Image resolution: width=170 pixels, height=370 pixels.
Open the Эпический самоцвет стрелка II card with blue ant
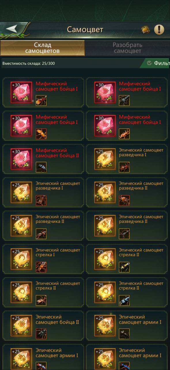pos(126,292)
